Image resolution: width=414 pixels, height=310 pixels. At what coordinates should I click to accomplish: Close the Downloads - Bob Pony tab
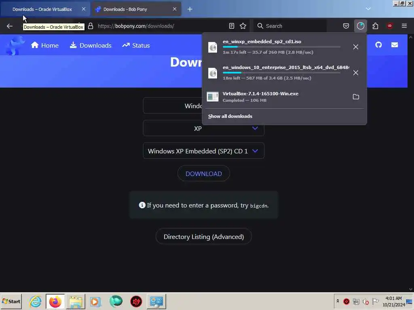(x=175, y=9)
